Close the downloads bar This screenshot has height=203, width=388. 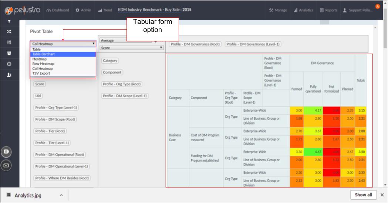coord(382,195)
